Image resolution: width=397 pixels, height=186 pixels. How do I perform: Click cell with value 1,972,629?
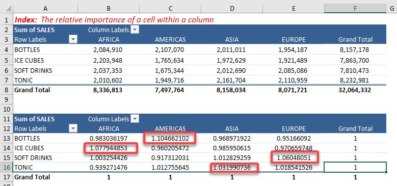tap(231, 61)
